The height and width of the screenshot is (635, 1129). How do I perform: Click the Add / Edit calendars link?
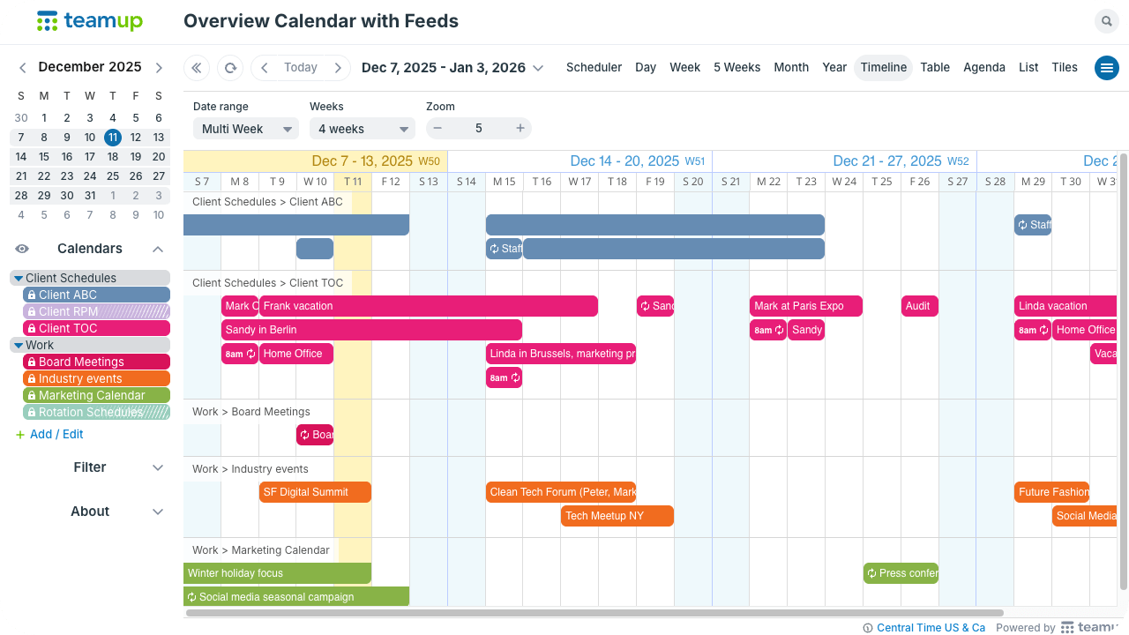click(x=56, y=434)
